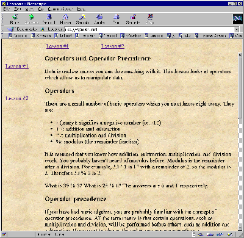Open Composer from the component bar

tap(229, 235)
